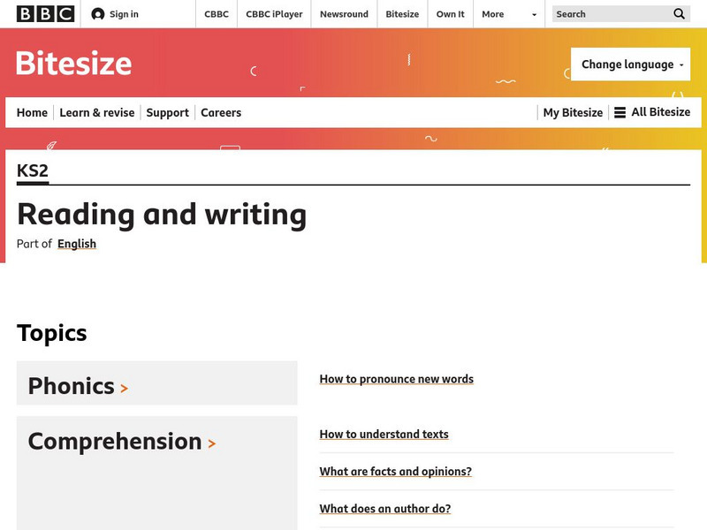The image size is (707, 530).
Task: Open the Careers navigation item
Action: point(221,112)
